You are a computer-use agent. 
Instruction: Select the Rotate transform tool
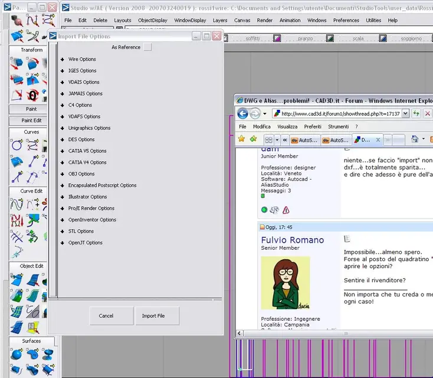(33, 63)
